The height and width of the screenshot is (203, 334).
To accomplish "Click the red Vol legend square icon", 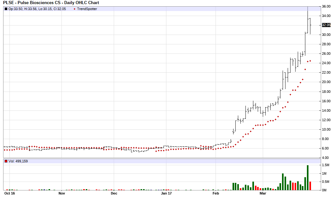I will 6,161.
